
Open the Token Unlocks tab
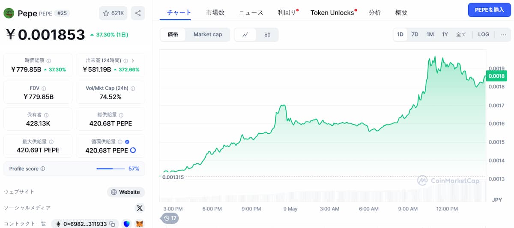pos(332,12)
